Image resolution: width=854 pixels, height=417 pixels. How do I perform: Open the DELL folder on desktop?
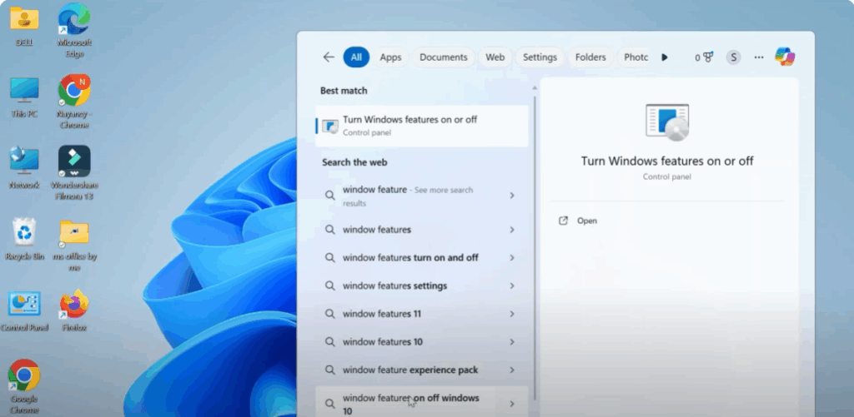pyautogui.click(x=24, y=26)
